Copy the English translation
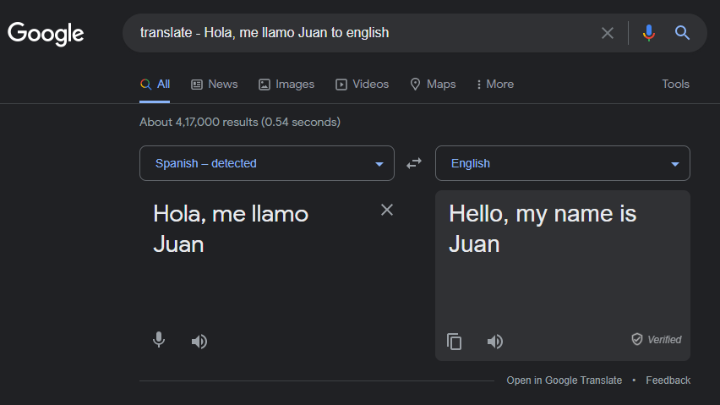This screenshot has width=720, height=405. pos(454,342)
